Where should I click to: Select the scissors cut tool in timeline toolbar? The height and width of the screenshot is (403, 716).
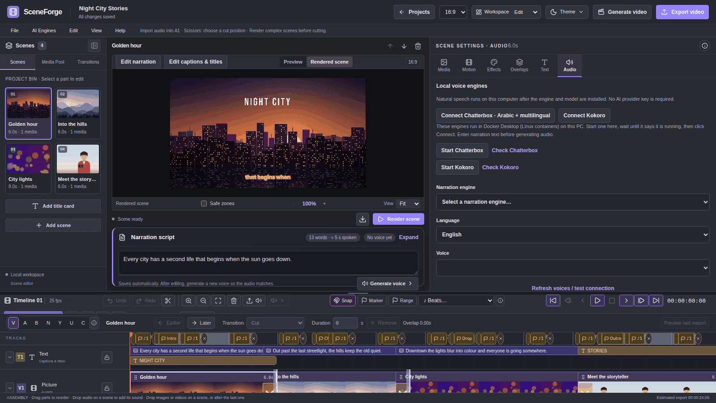(x=168, y=300)
